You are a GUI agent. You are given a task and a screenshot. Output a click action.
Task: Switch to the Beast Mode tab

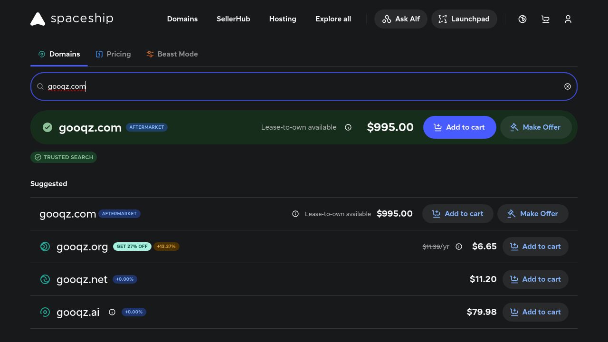tap(172, 54)
